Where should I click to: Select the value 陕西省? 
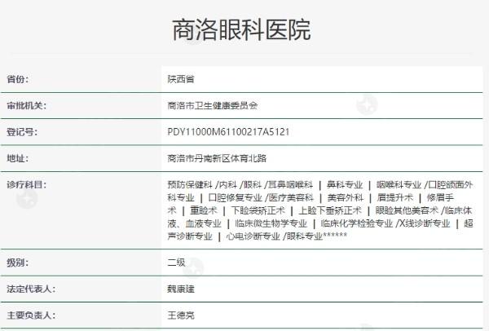tap(181, 79)
